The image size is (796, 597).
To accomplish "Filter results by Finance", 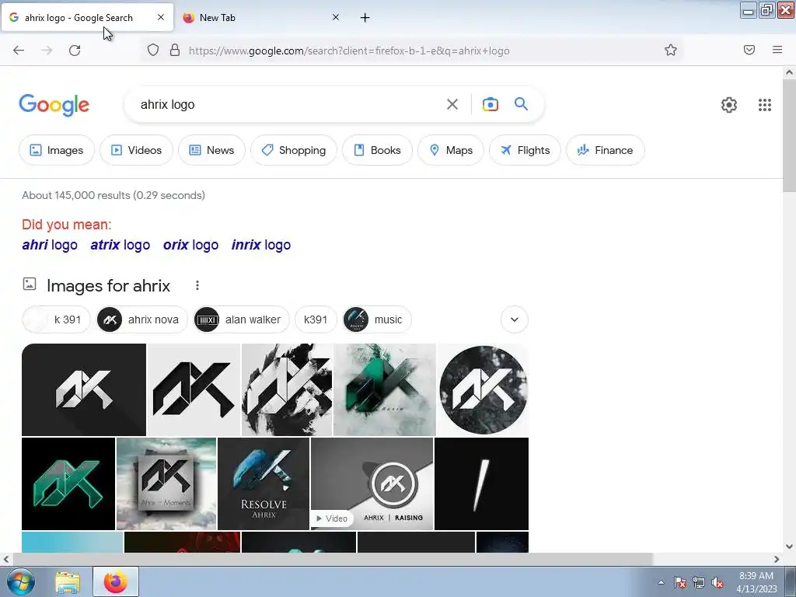I will coord(605,150).
